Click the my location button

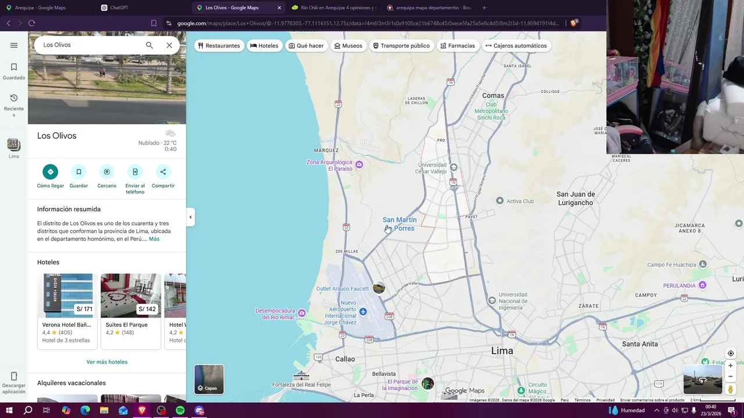[731, 354]
